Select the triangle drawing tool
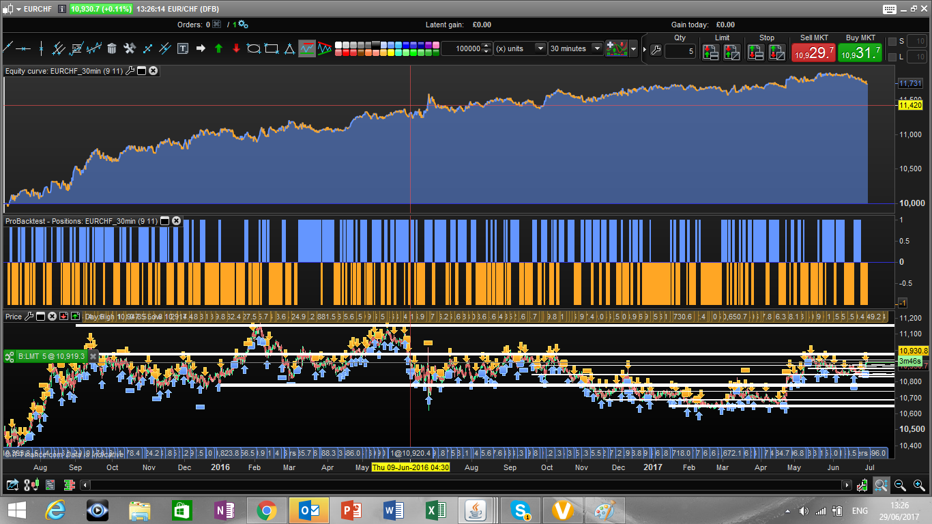 point(289,48)
